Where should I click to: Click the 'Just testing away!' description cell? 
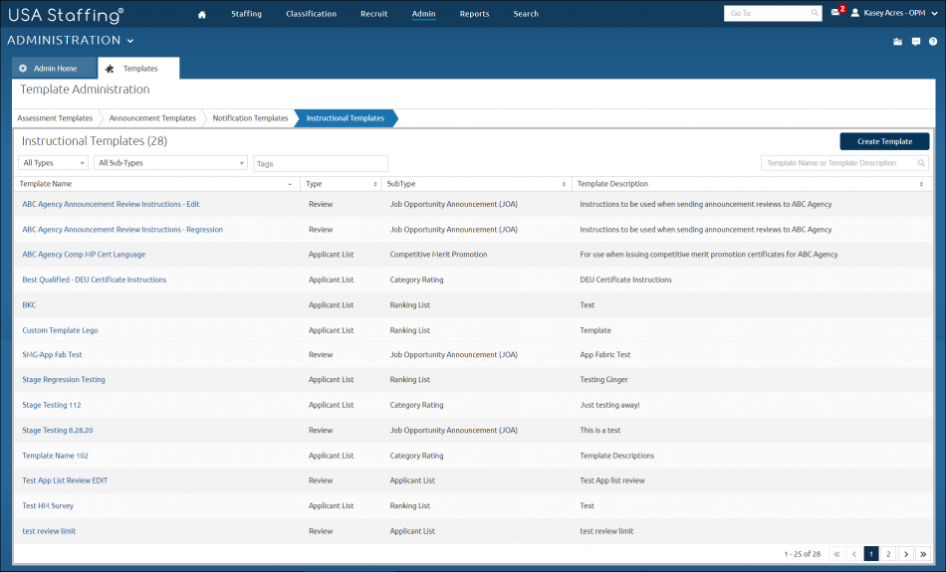pos(609,405)
